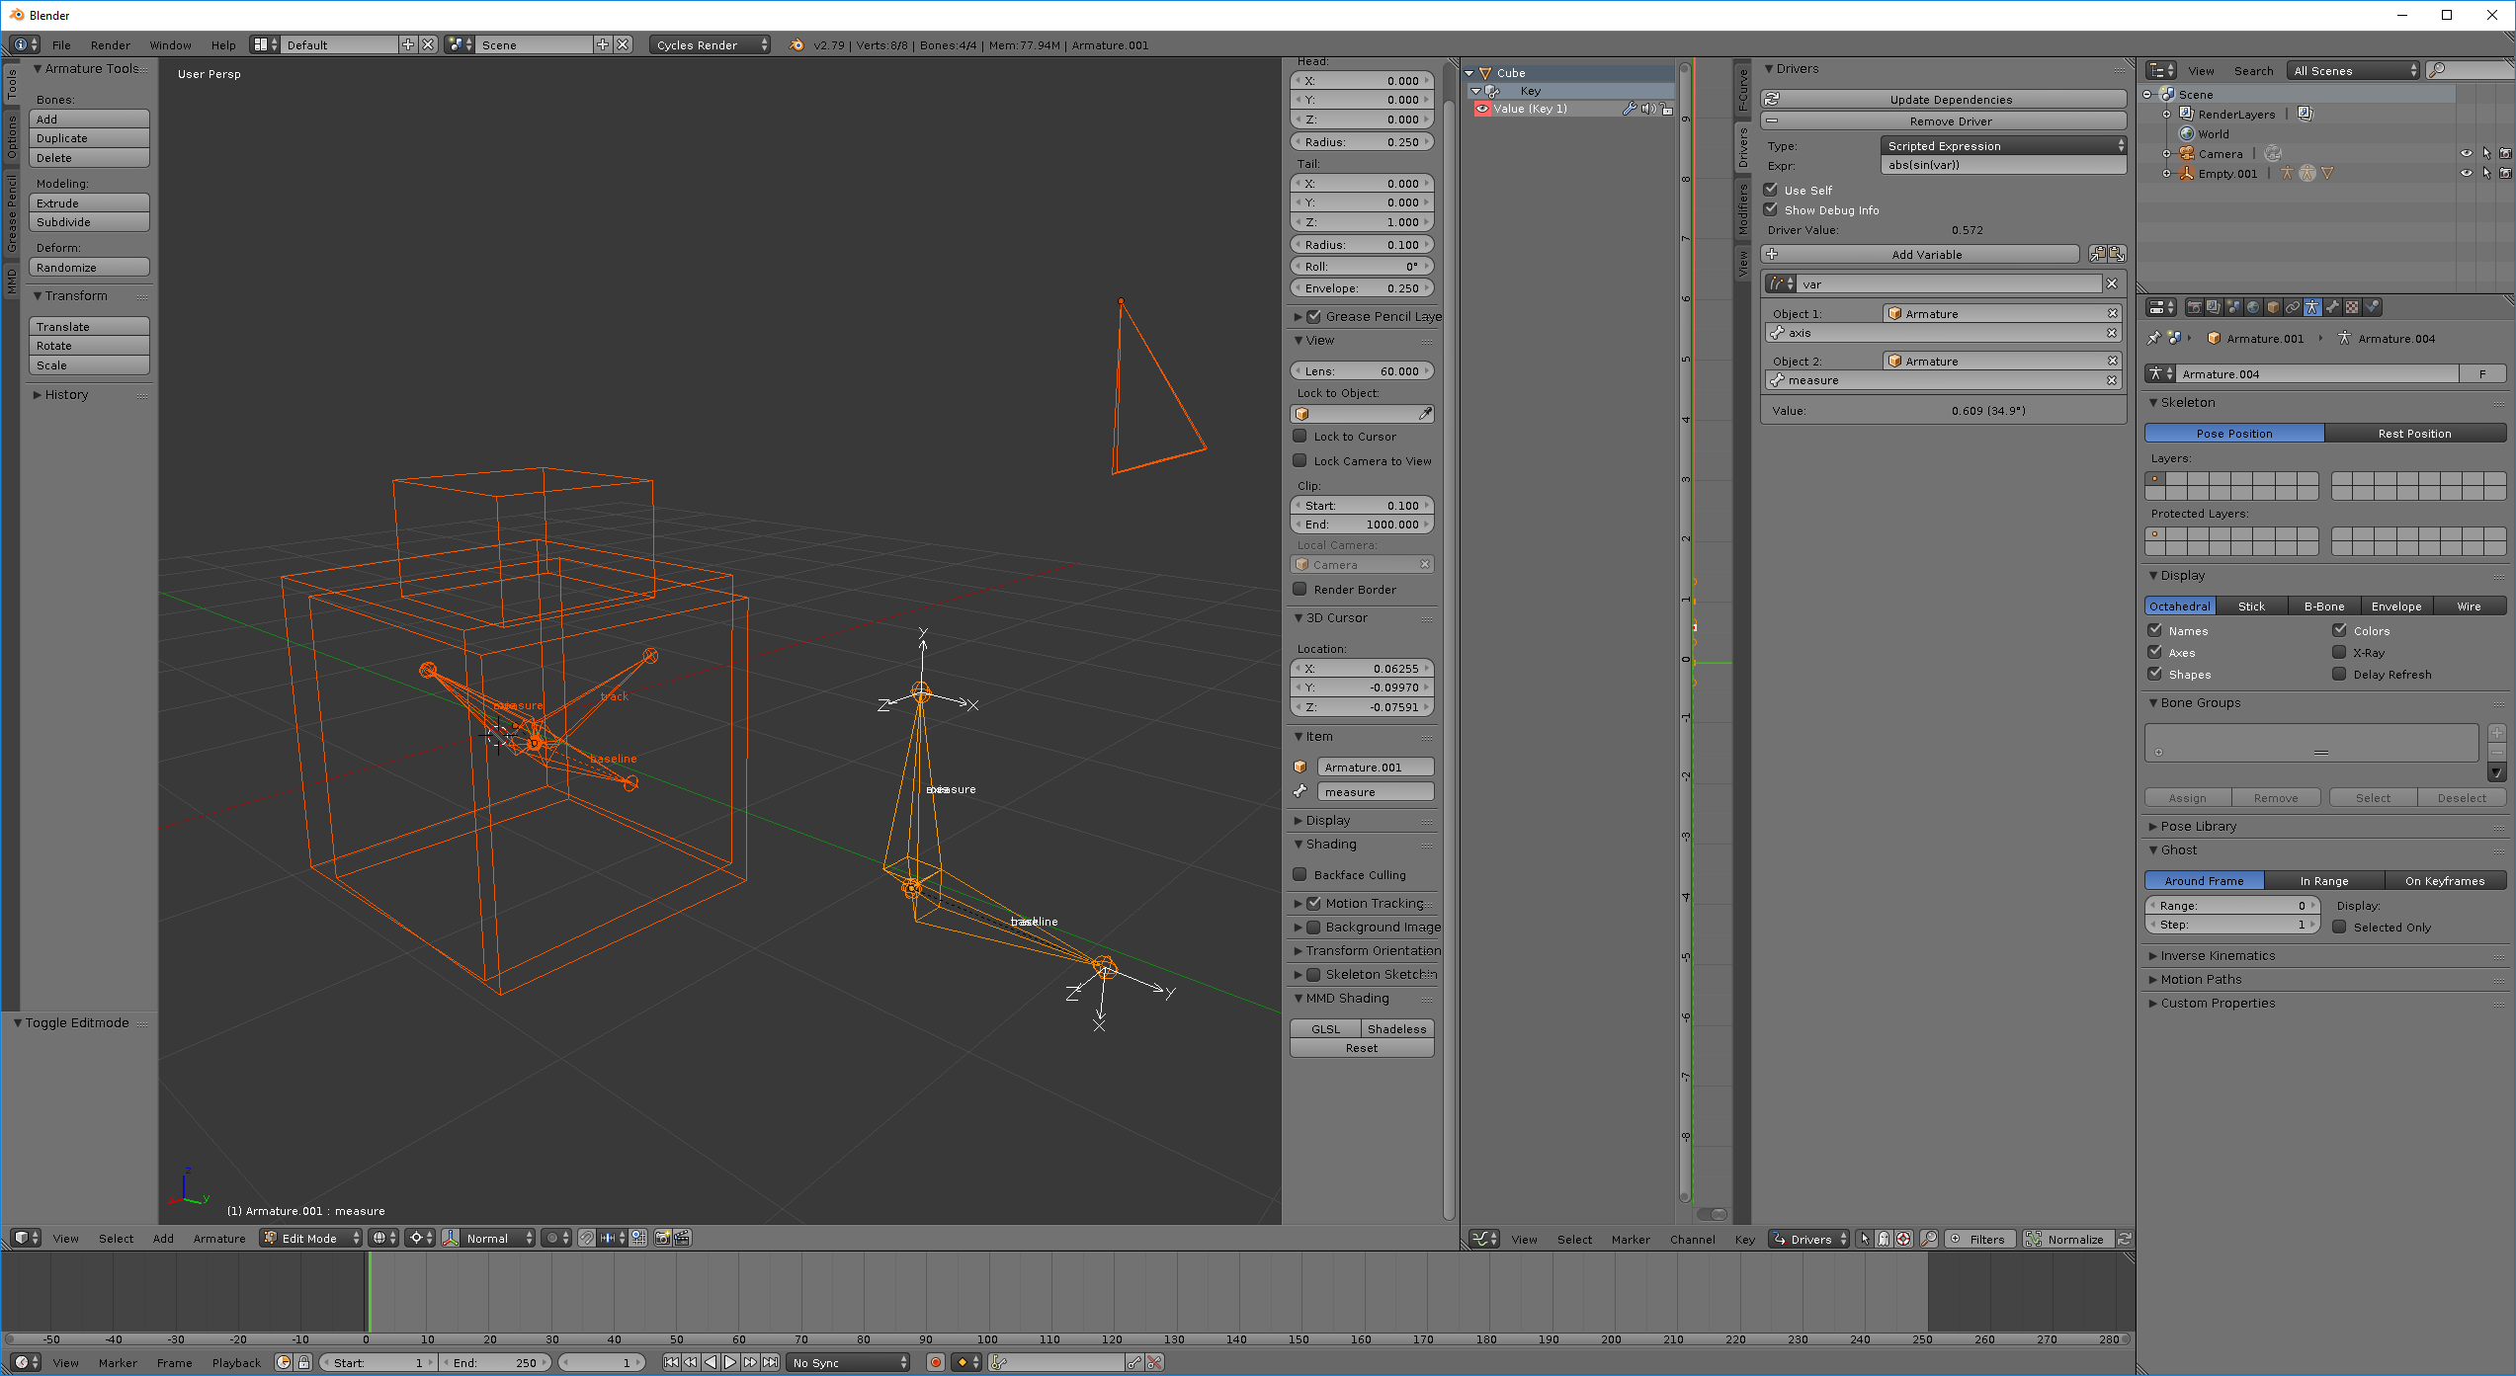Click the Subdivide button
2516x1376 pixels.
89,221
